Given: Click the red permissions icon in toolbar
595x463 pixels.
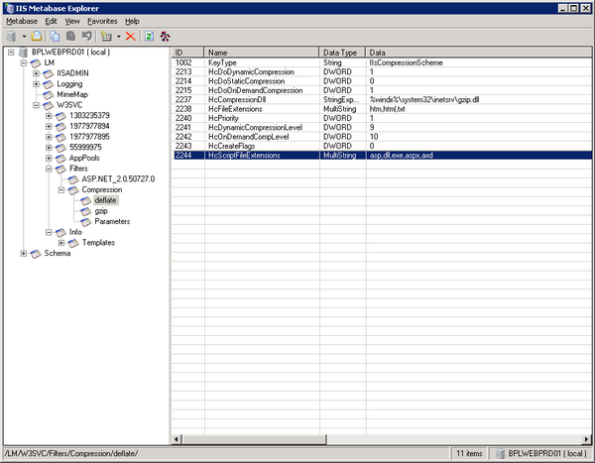Looking at the screenshot, I should (x=164, y=36).
